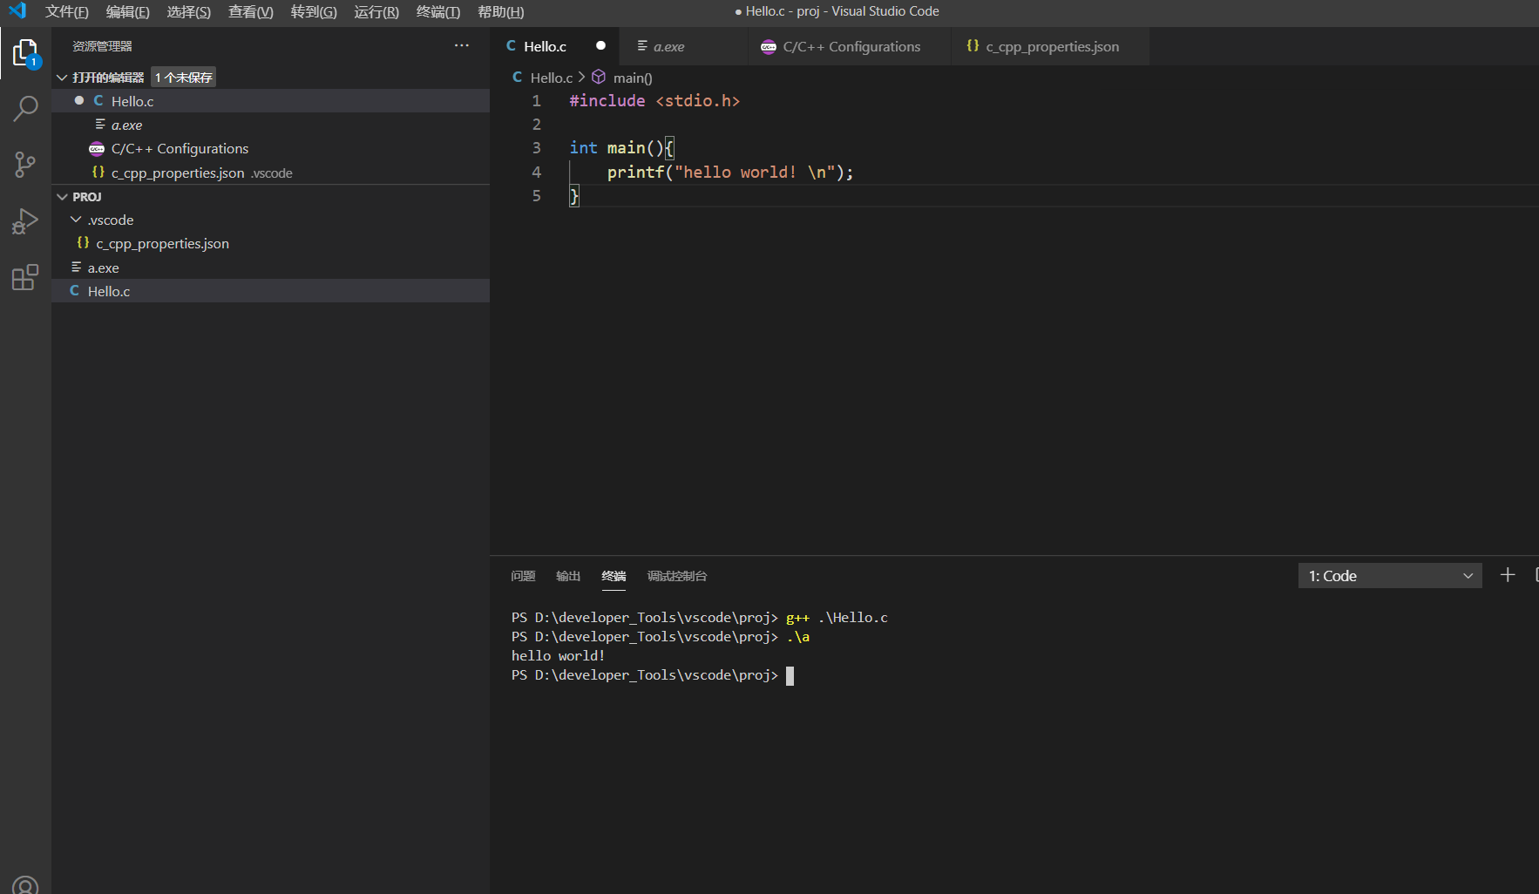This screenshot has height=894, width=1539.
Task: Select a.exe in the open editors list
Action: pyautogui.click(x=271, y=125)
